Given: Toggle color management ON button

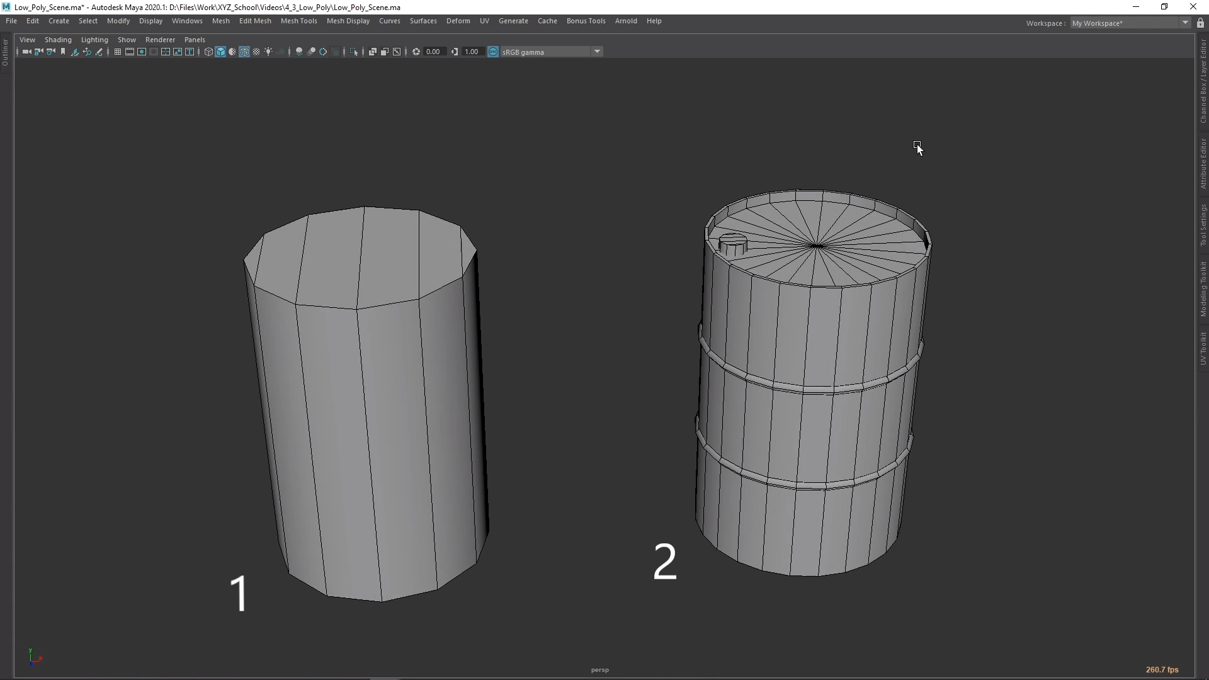Looking at the screenshot, I should coord(493,52).
